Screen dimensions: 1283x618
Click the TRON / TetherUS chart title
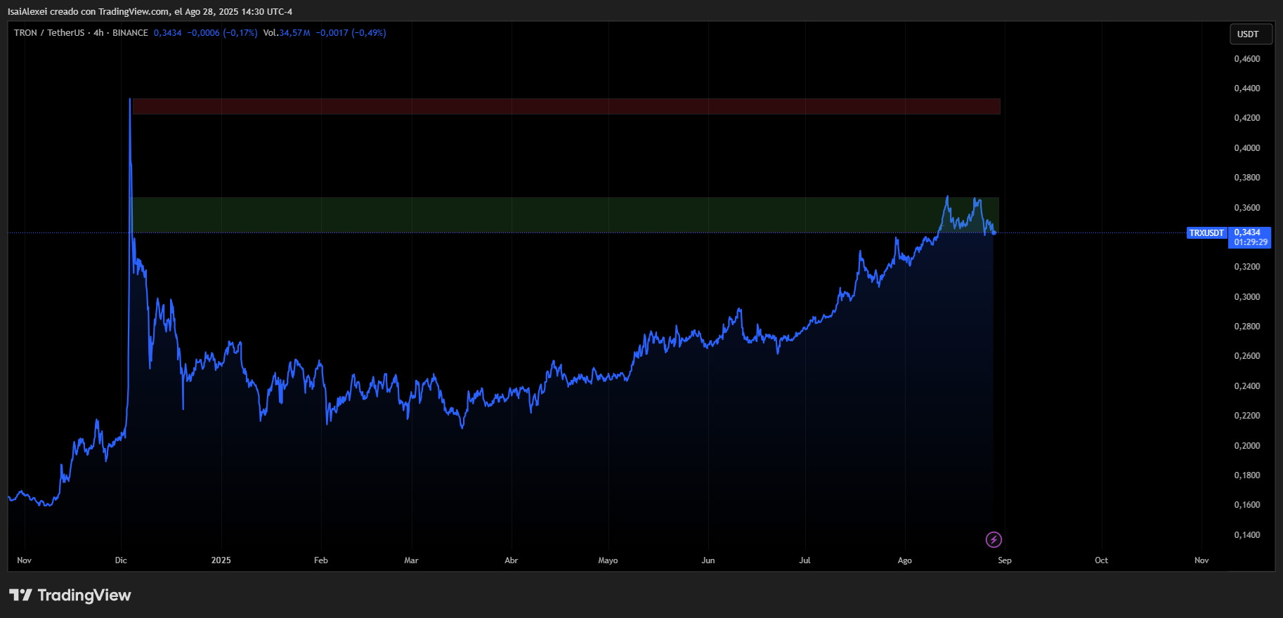click(49, 33)
